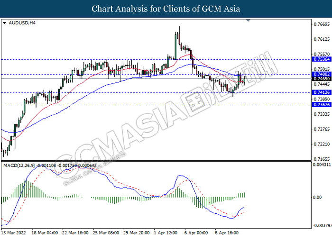Click the chart shift triangle marker at top
The height and width of the screenshot is (237, 332).
tap(248, 20)
